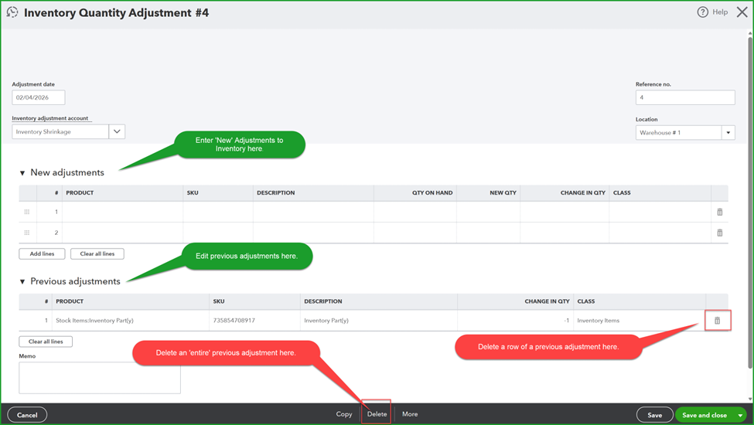Select Delete in the footer bar

tap(377, 414)
